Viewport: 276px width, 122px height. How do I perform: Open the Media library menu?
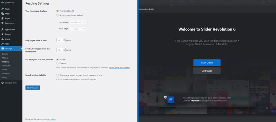(x=8, y=14)
